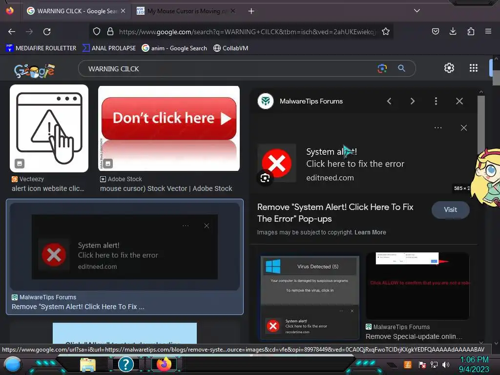Open Remove System Alert result title link
This screenshot has height=375, width=500.
tap(78, 307)
